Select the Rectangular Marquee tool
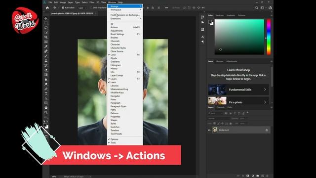Image resolution: width=316 pixels, height=178 pixels. click(46, 23)
